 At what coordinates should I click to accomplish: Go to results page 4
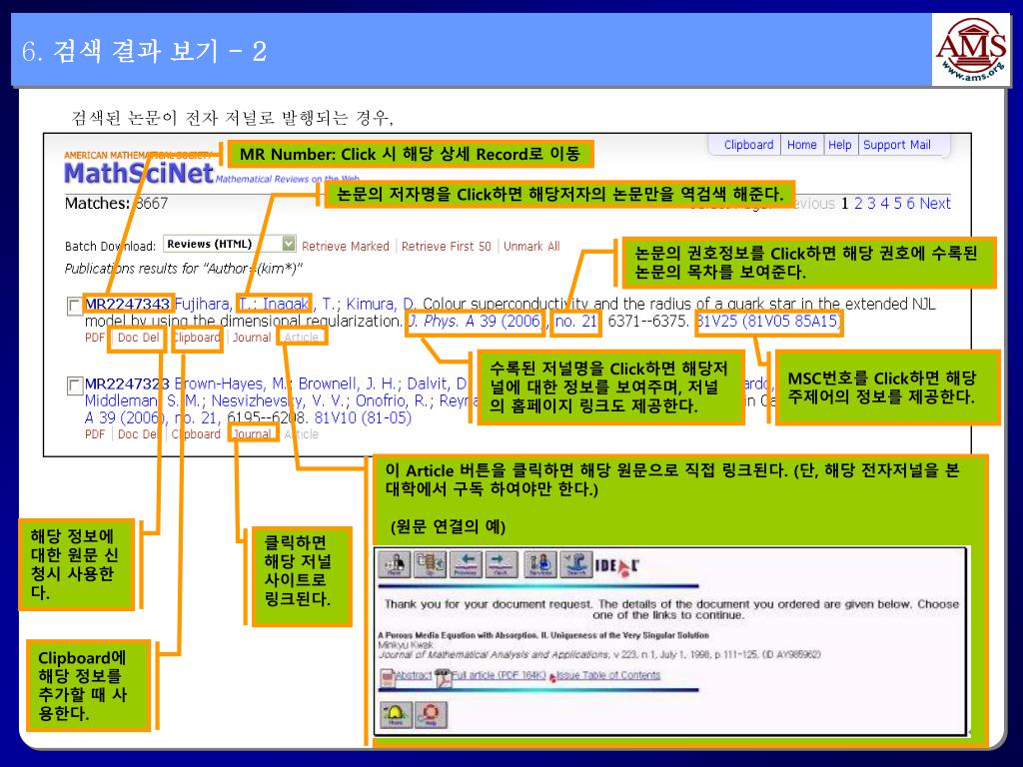click(x=885, y=204)
